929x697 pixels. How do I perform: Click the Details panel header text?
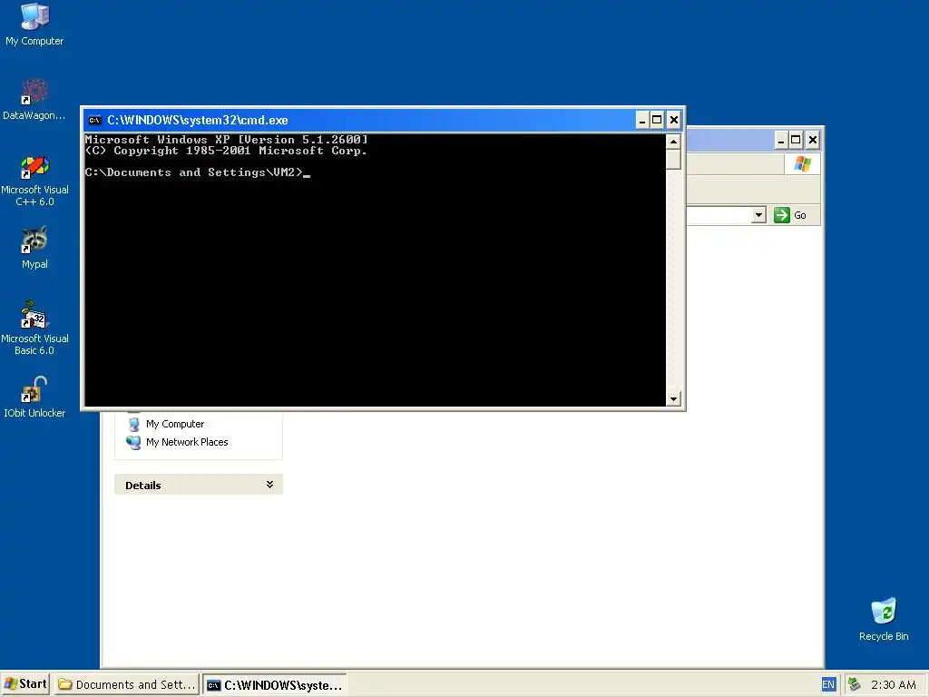click(142, 486)
